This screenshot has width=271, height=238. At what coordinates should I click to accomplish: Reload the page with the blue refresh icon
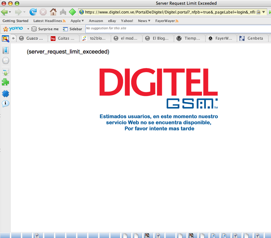[33, 12]
